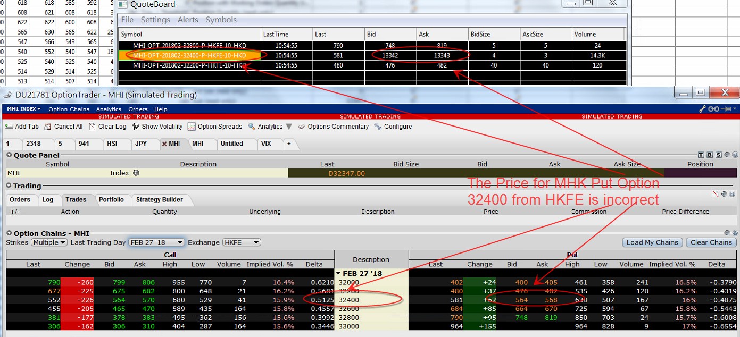Add new tab with plus tab
740x337 pixels.
click(289, 144)
